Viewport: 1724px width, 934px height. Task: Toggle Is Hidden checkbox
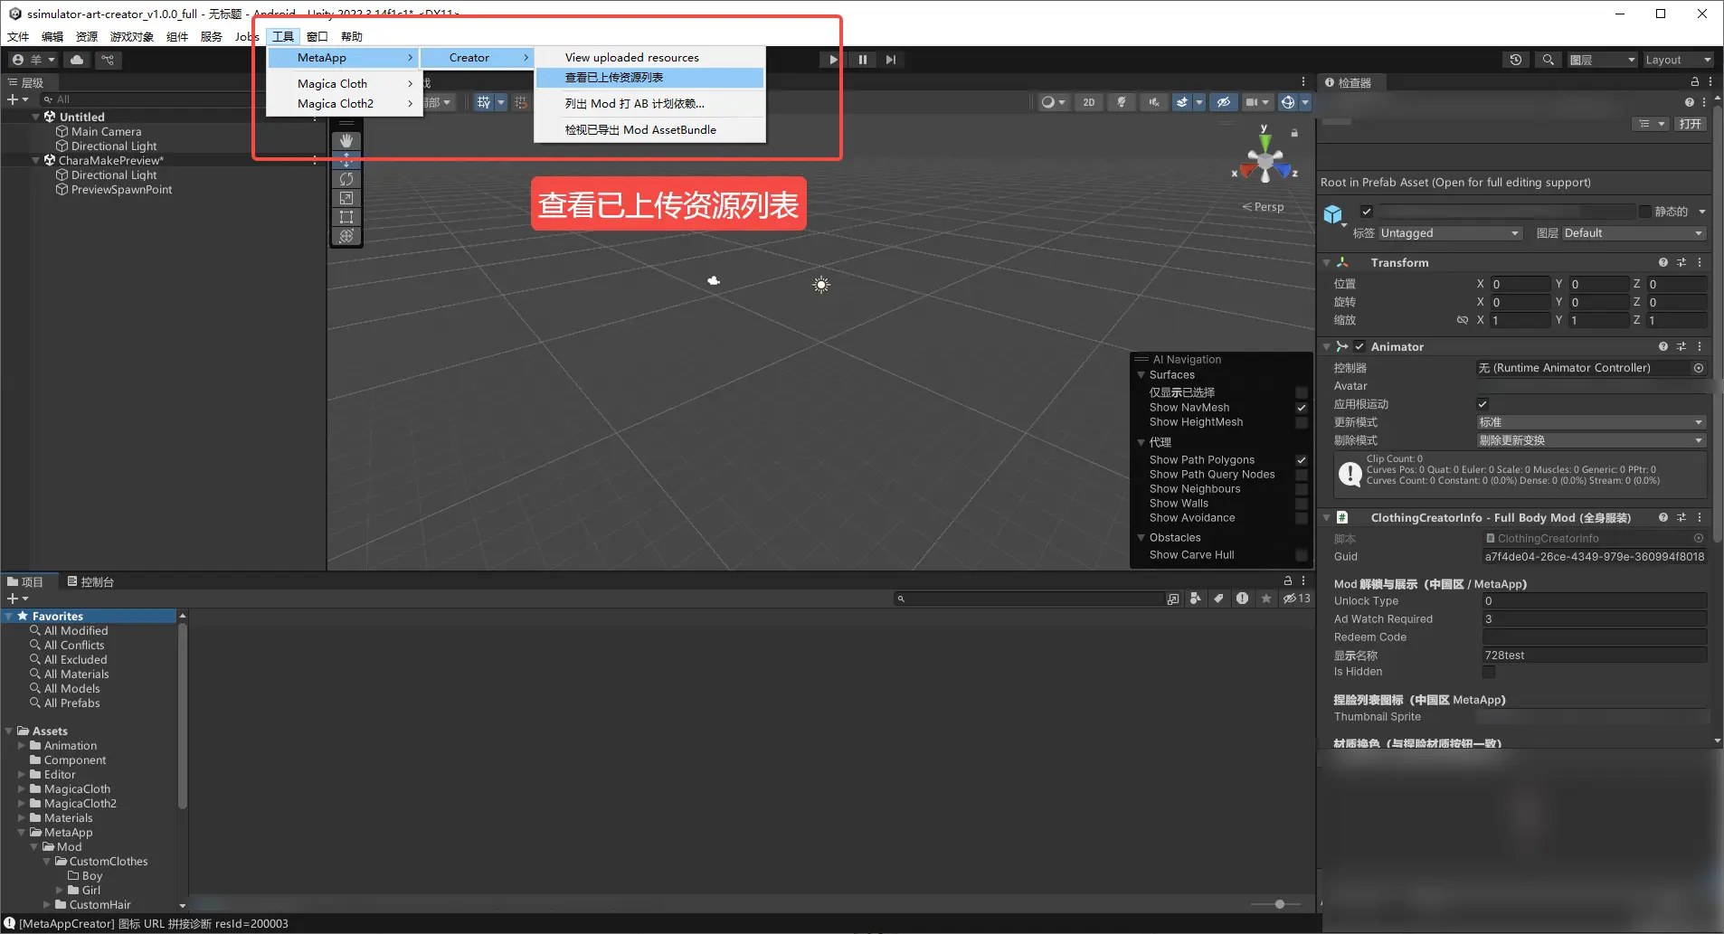tap(1489, 672)
